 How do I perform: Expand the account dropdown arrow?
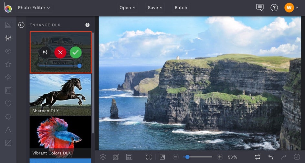[x=297, y=8]
